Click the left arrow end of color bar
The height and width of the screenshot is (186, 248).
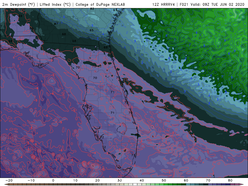[x=6, y=184]
